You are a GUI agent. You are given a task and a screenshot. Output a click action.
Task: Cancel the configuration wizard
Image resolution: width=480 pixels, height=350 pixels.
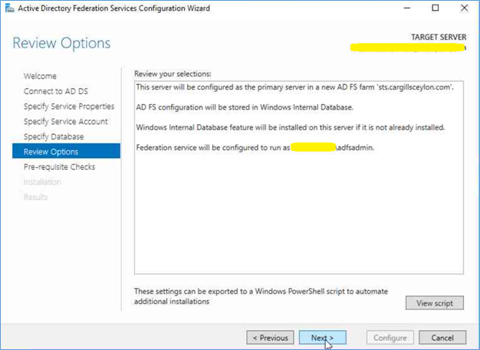pos(442,338)
